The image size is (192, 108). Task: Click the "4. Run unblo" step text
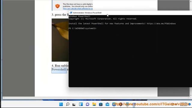click(x=60, y=66)
